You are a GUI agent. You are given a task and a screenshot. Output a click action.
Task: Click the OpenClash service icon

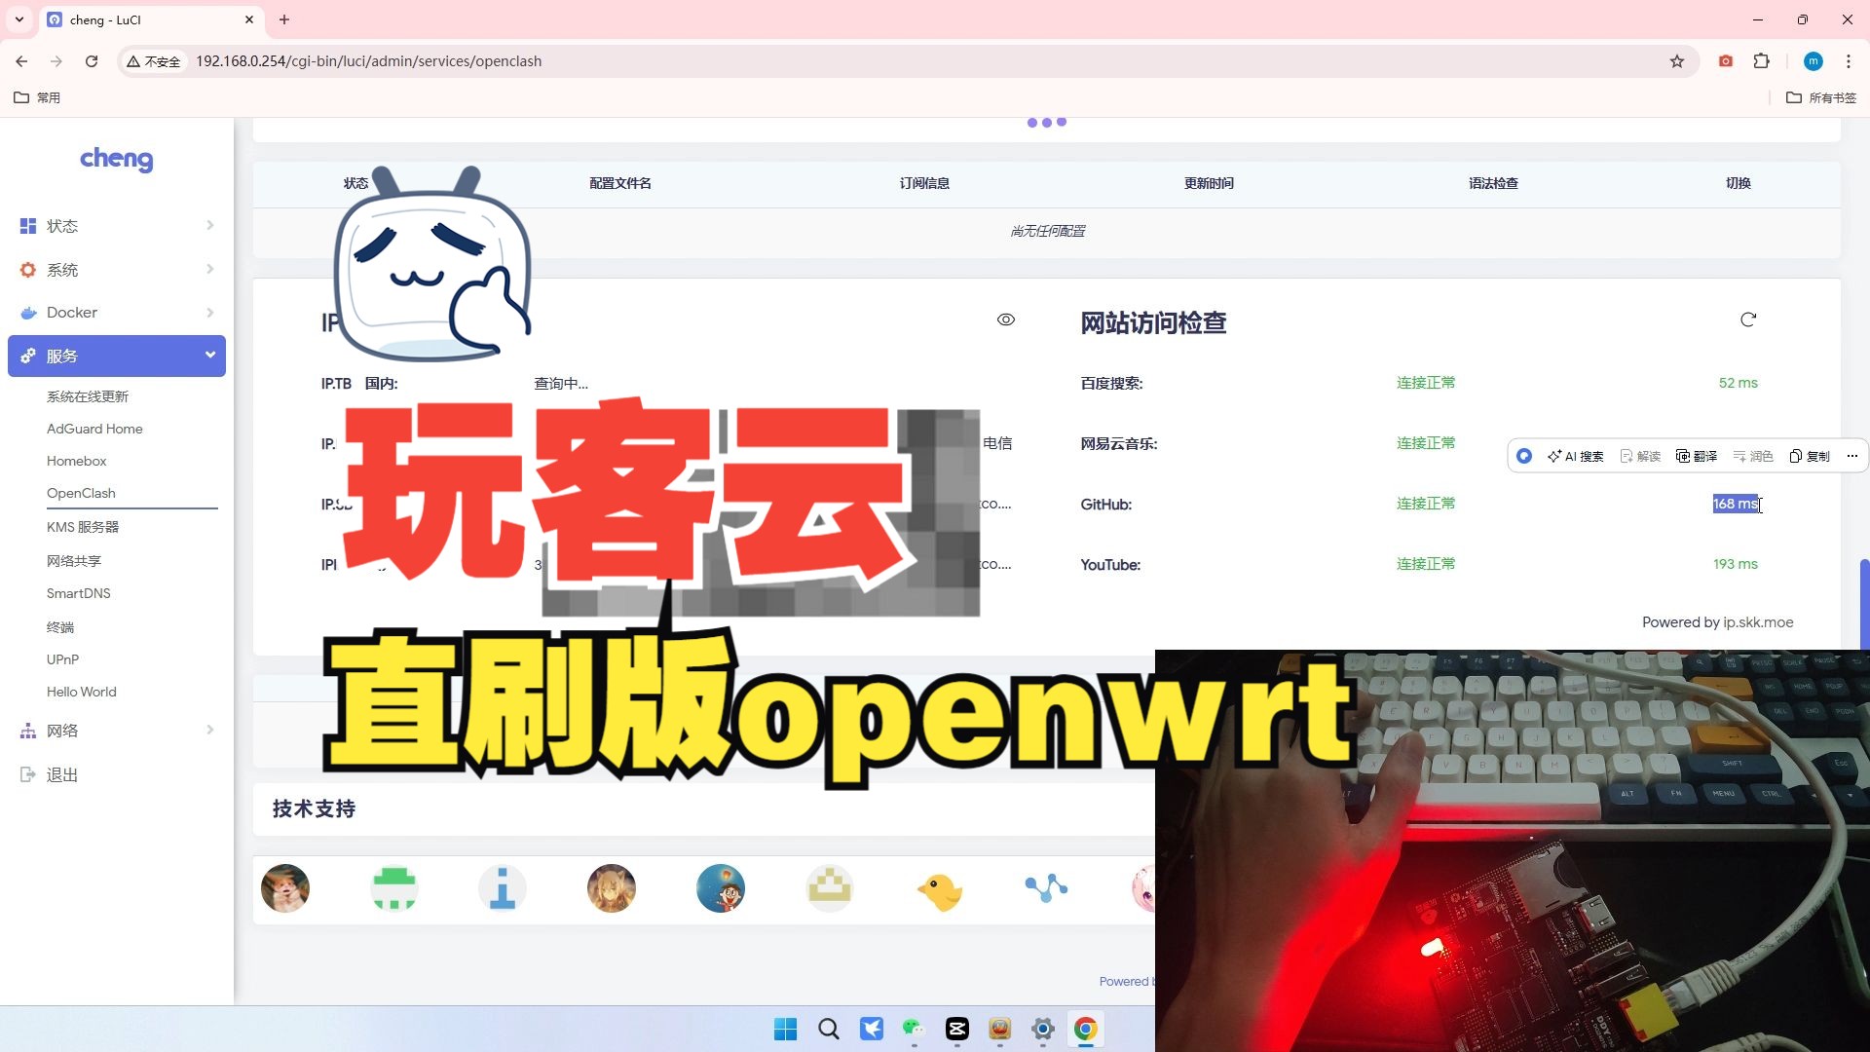pyautogui.click(x=80, y=492)
